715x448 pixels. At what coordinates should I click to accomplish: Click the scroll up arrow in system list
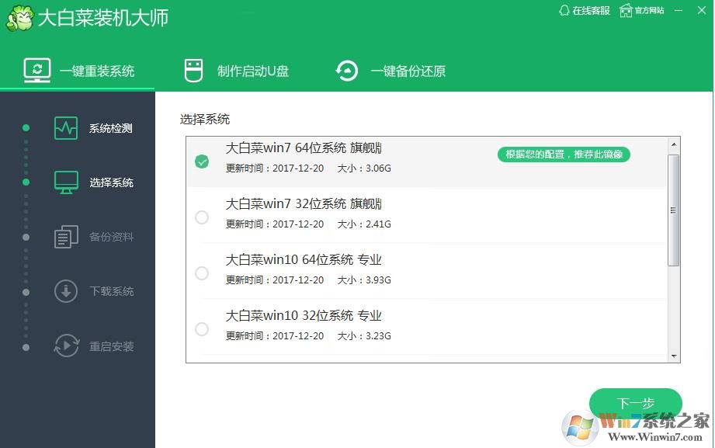(x=674, y=144)
